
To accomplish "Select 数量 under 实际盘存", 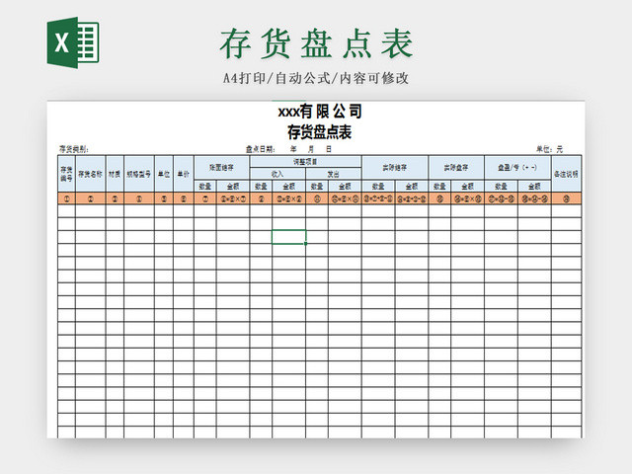I will 439,186.
